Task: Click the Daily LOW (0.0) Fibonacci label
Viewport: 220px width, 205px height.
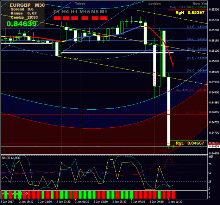Action: point(191,90)
